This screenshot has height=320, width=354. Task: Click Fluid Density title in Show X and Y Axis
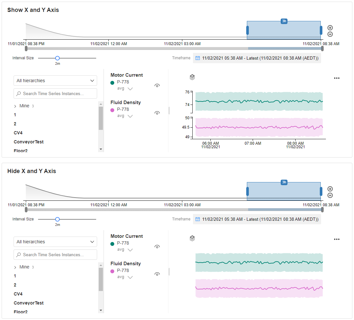(126, 102)
